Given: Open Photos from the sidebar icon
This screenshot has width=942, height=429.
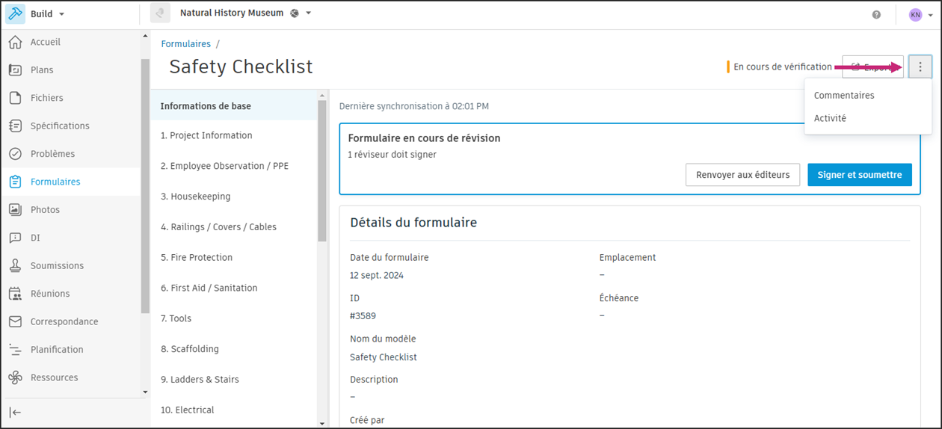Looking at the screenshot, I should tap(15, 210).
